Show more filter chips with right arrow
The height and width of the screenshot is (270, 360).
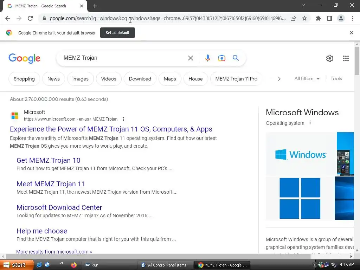pyautogui.click(x=279, y=79)
